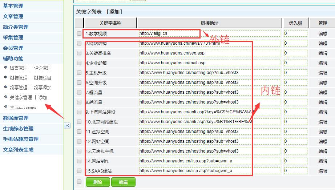
Task: Click the 关键字管理 sidebar link
Action: 21,97
